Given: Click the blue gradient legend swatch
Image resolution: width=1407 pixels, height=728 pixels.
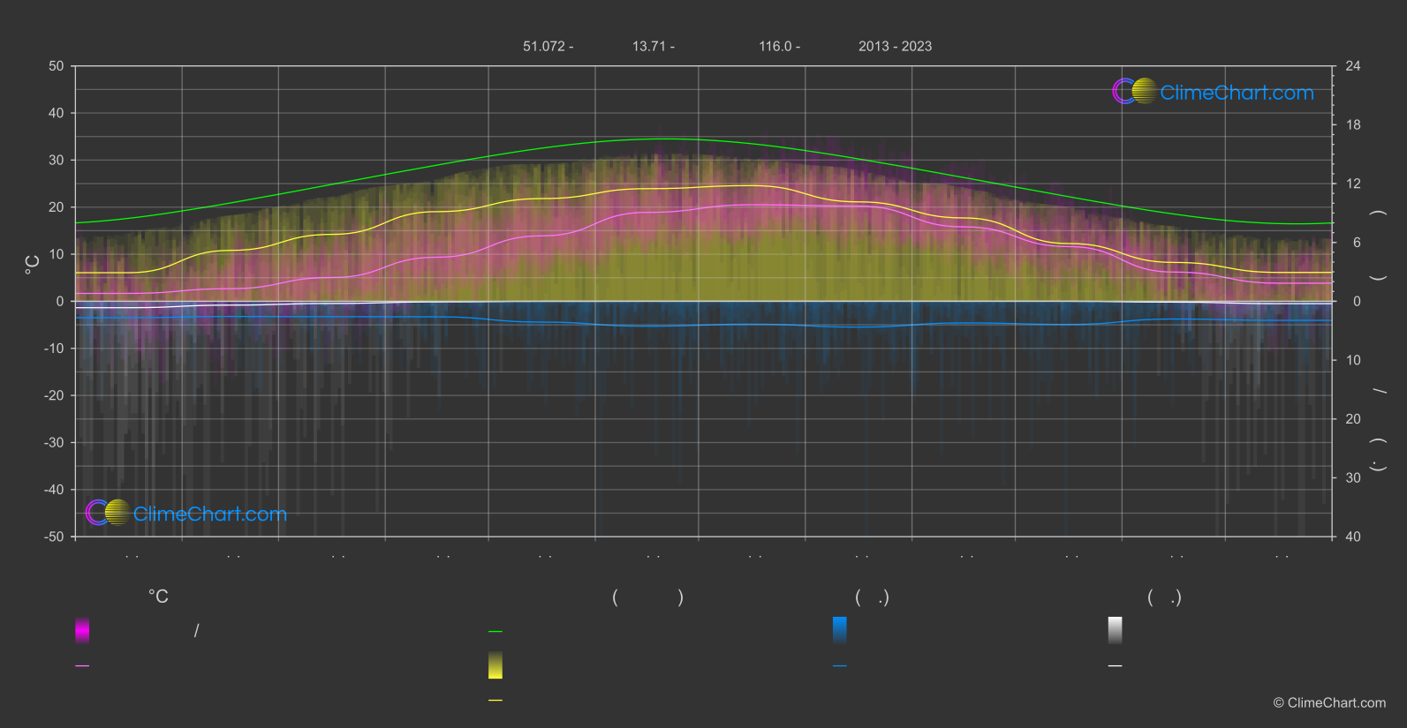Looking at the screenshot, I should [x=840, y=630].
